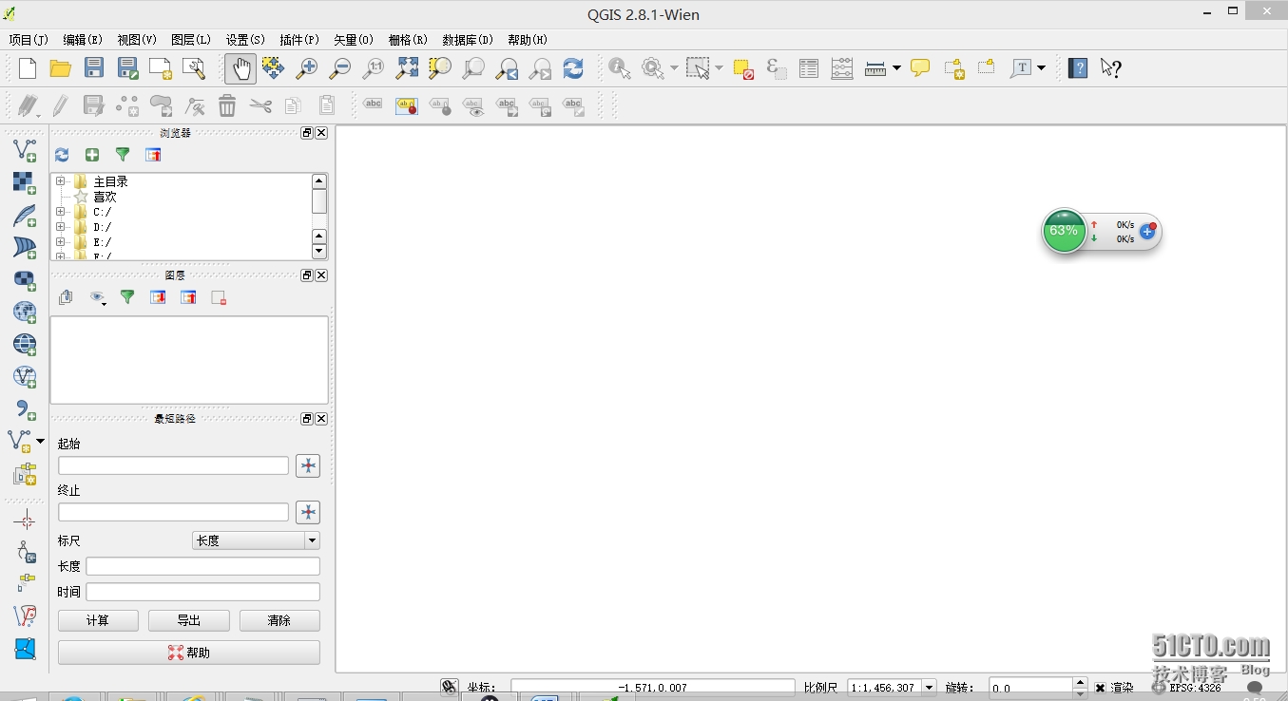Add Vector Layer from side toolbar
The height and width of the screenshot is (701, 1288).
[25, 150]
